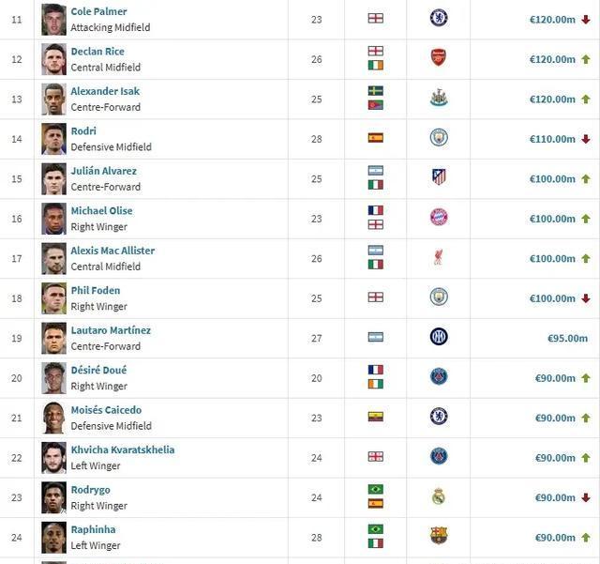Click Phil Foden's red down-trend arrow

click(586, 298)
